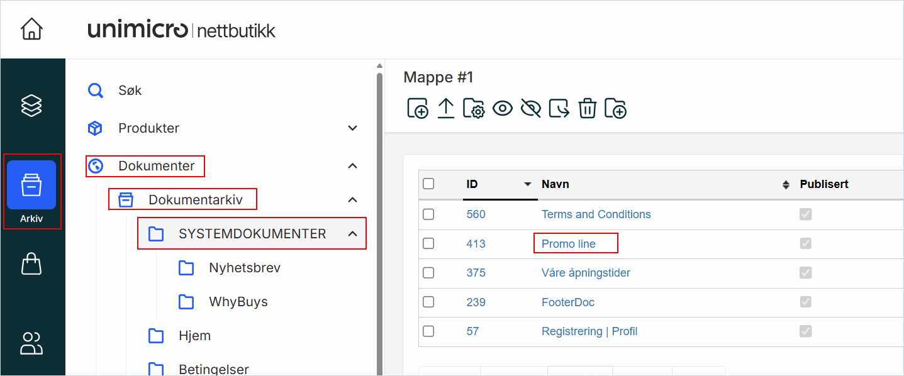Open document 375 Våre åpningstider
The width and height of the screenshot is (904, 376).
click(x=585, y=273)
